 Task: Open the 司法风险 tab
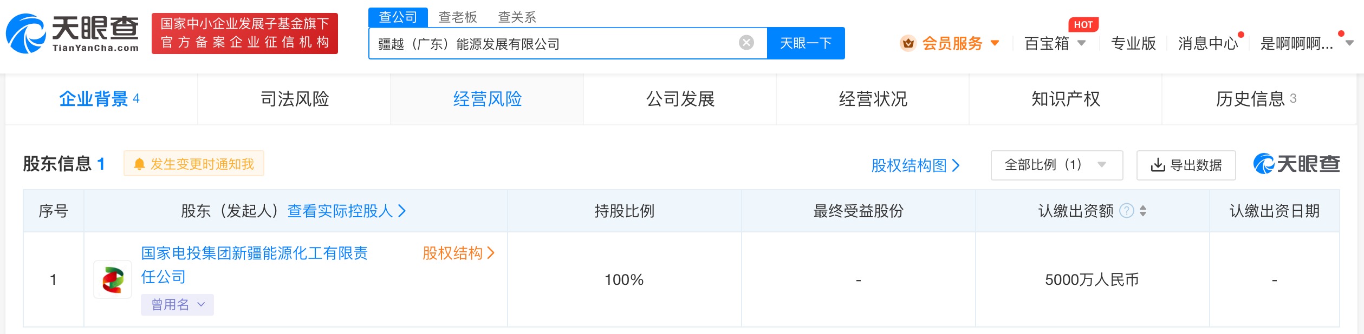pyautogui.click(x=295, y=99)
